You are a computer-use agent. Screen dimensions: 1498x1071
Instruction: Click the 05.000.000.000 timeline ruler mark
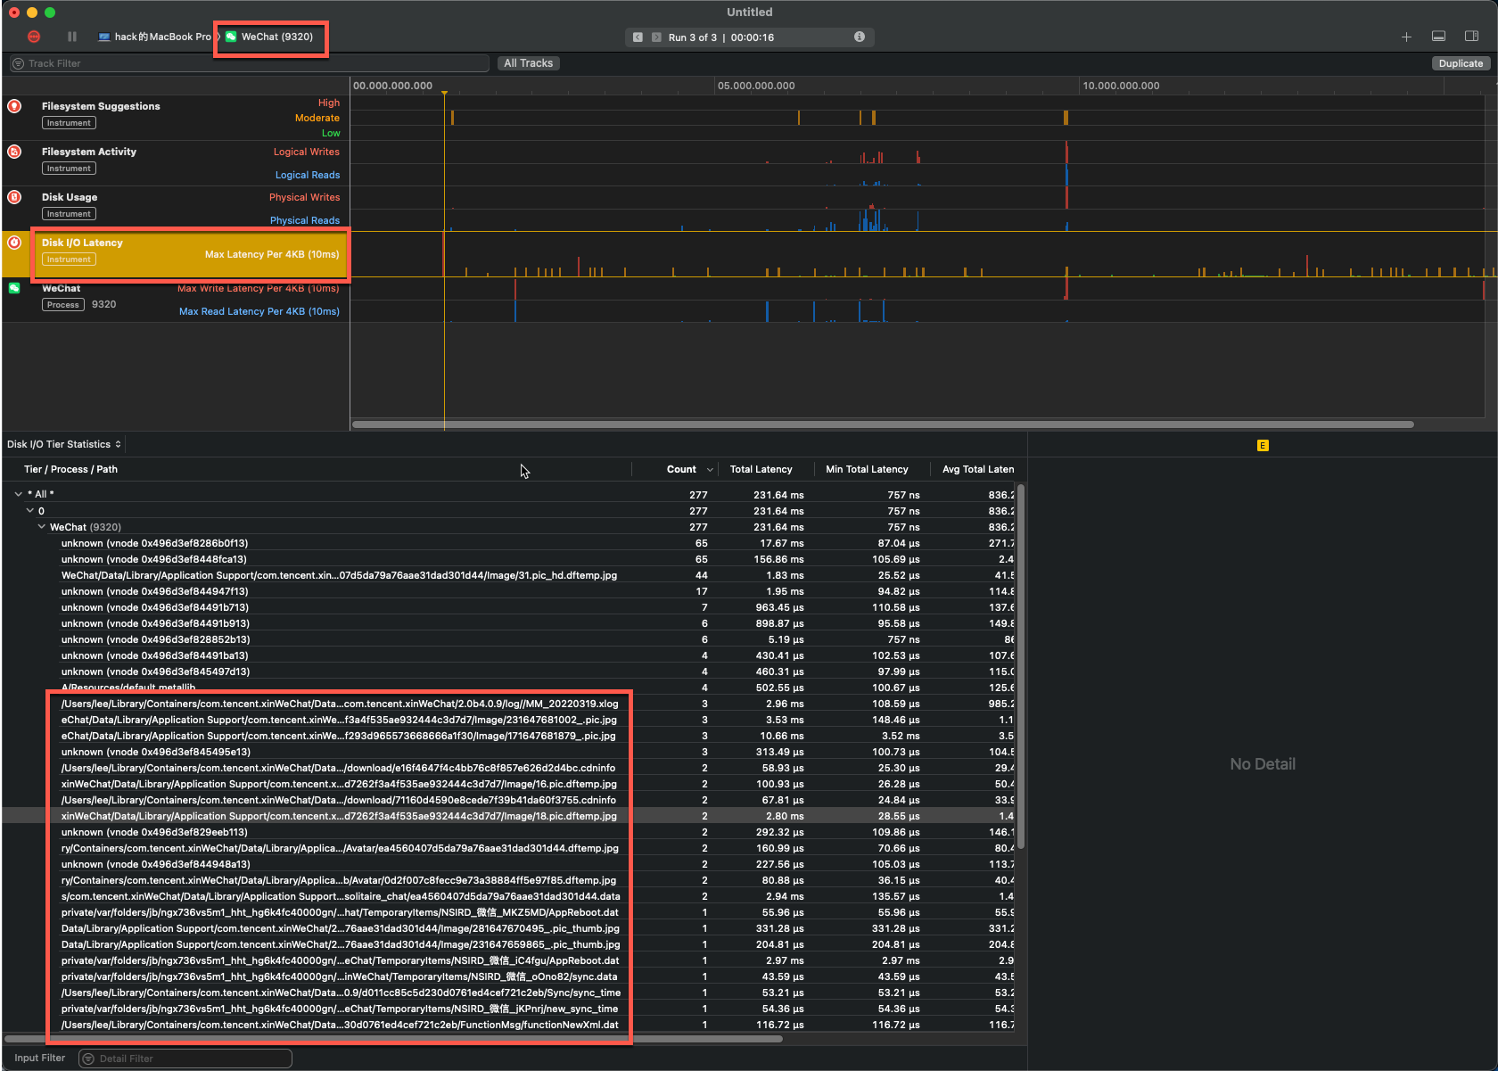tap(756, 86)
